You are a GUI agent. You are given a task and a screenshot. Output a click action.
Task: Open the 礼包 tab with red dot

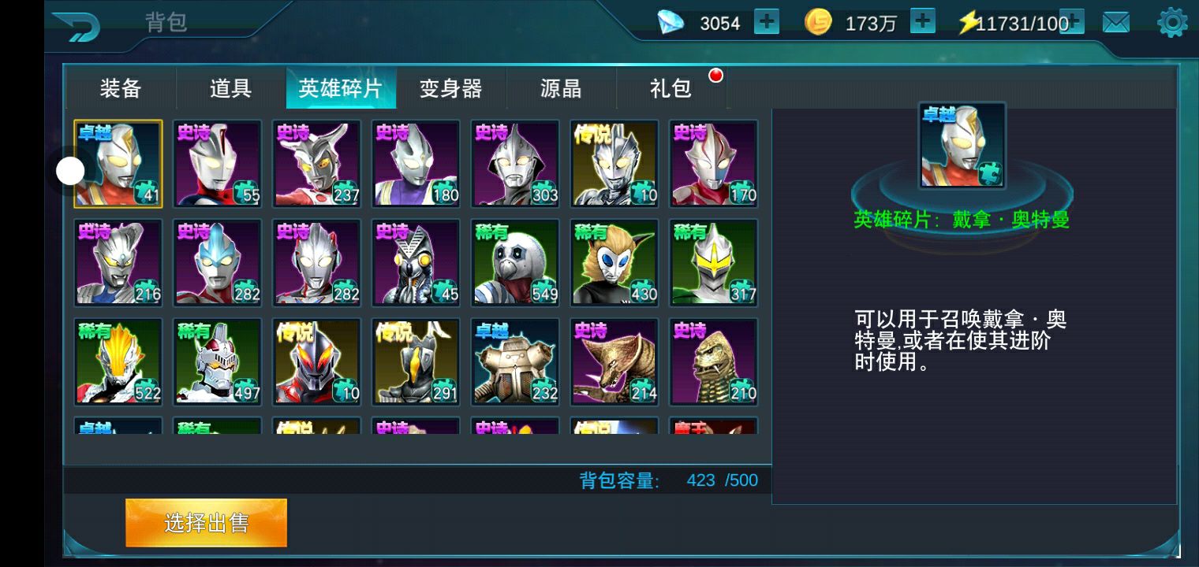click(x=670, y=88)
